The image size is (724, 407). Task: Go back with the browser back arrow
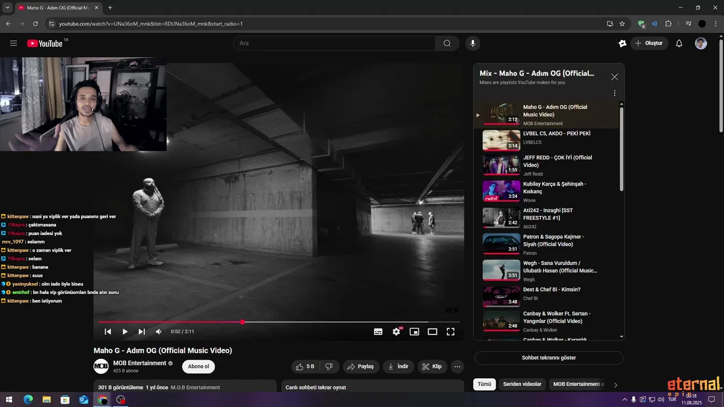click(x=8, y=24)
